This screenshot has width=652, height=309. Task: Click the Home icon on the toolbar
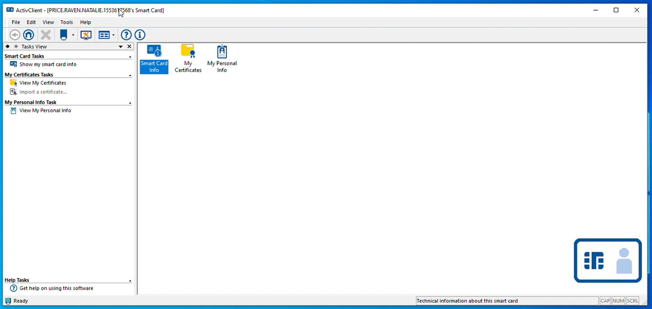pyautogui.click(x=28, y=35)
